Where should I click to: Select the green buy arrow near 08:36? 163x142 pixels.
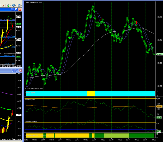[x=147, y=55]
